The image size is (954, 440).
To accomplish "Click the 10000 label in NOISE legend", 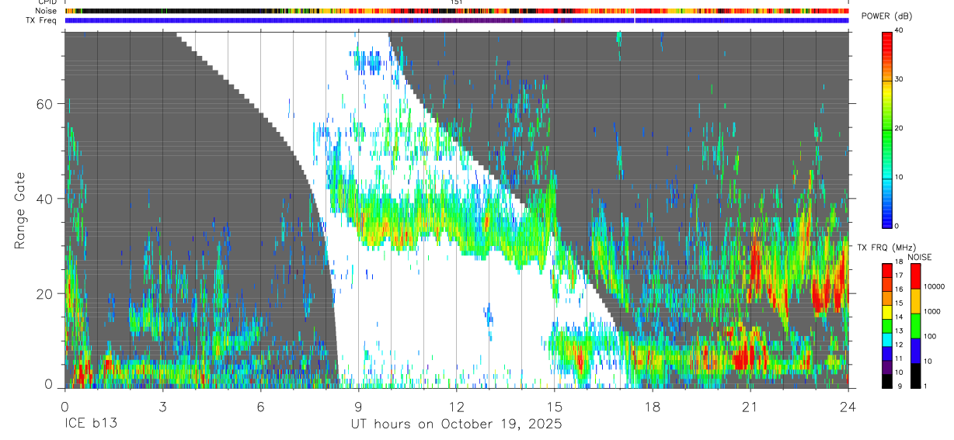I will (x=935, y=288).
